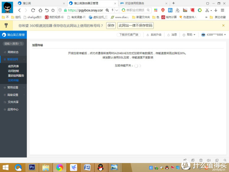Click the browser forward arrow
Image resolution: width=229 pixels, height=172 pixels.
click(26, 10)
